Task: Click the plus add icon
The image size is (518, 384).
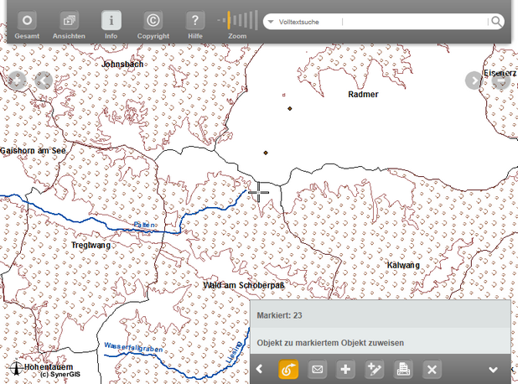Action: [346, 369]
